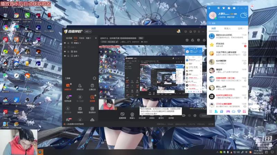This screenshot has width=277, height=155.
Task: Open the QQ weather icon
Action: 244,15
